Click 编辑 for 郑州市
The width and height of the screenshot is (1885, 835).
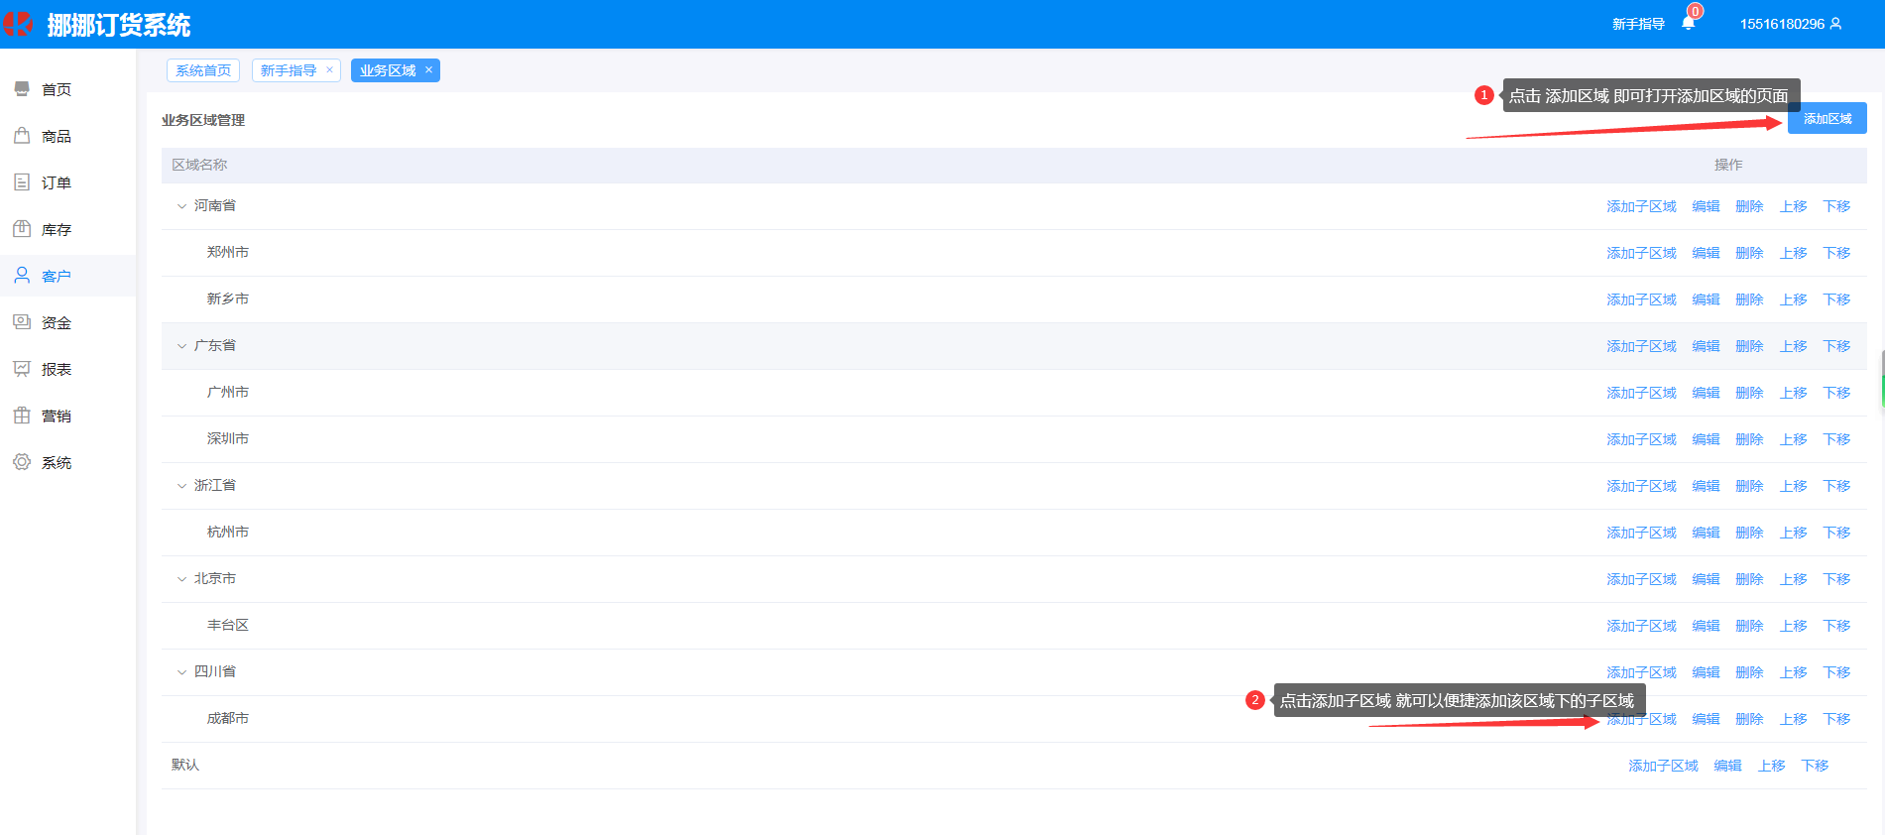1706,253
